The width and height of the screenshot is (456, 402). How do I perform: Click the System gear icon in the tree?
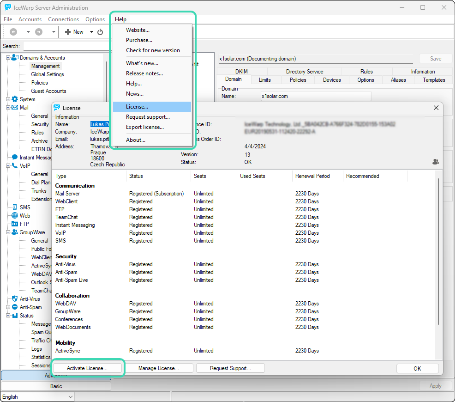[x=15, y=99]
